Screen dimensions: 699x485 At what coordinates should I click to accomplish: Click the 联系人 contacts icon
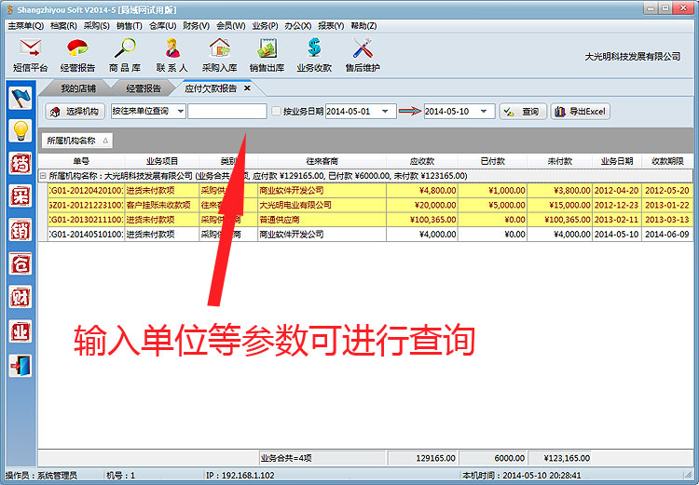coord(172,49)
